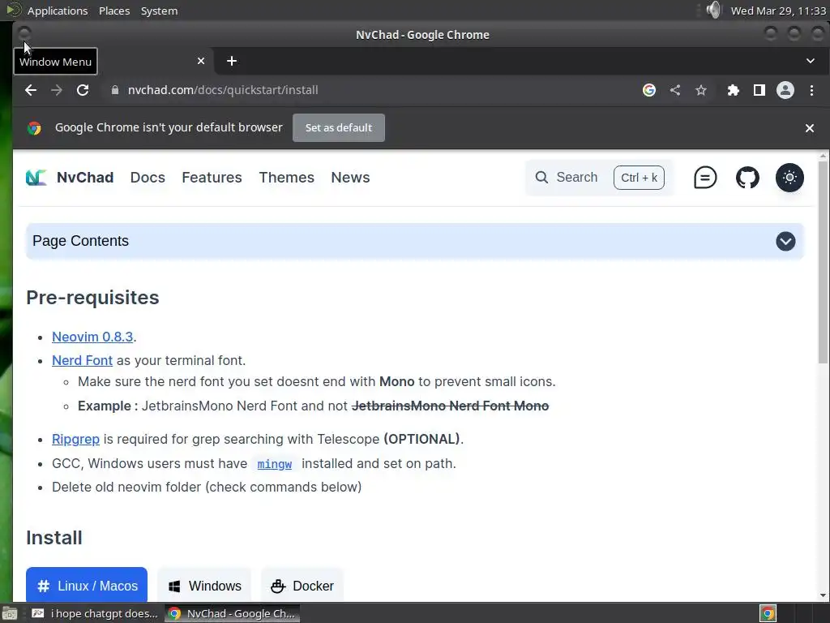Image resolution: width=830 pixels, height=623 pixels.
Task: Open the Docs navigation item
Action: coord(148,178)
